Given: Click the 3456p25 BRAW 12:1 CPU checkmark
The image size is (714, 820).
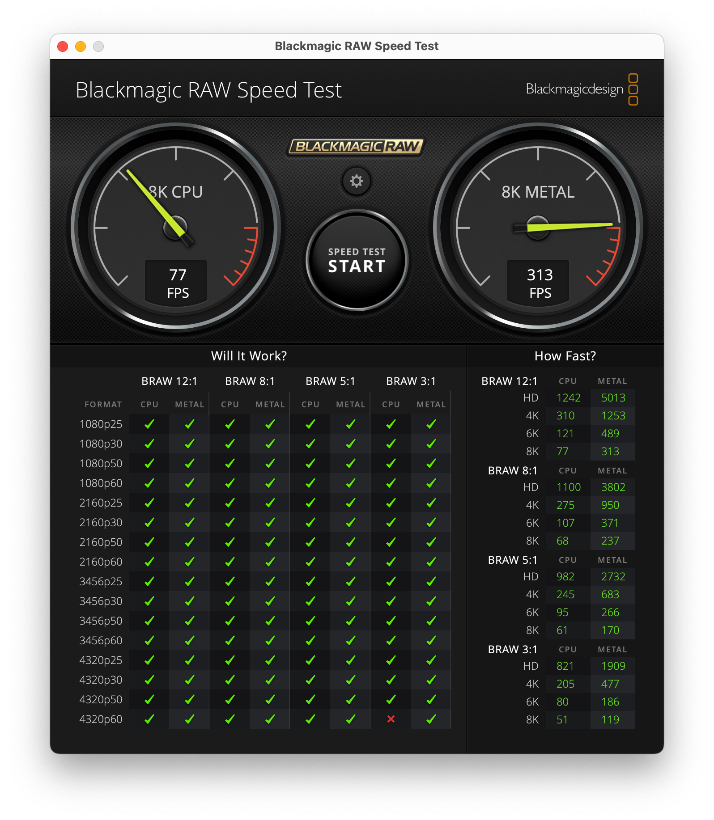Looking at the screenshot, I should [x=149, y=581].
